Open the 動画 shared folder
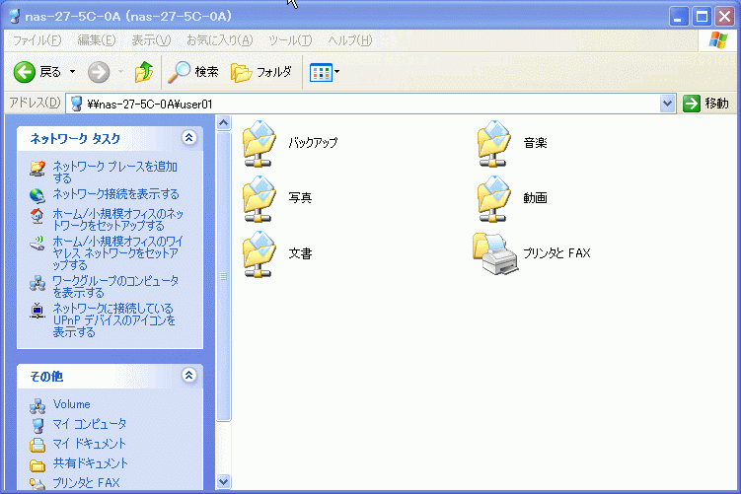Image resolution: width=741 pixels, height=494 pixels. click(495, 197)
